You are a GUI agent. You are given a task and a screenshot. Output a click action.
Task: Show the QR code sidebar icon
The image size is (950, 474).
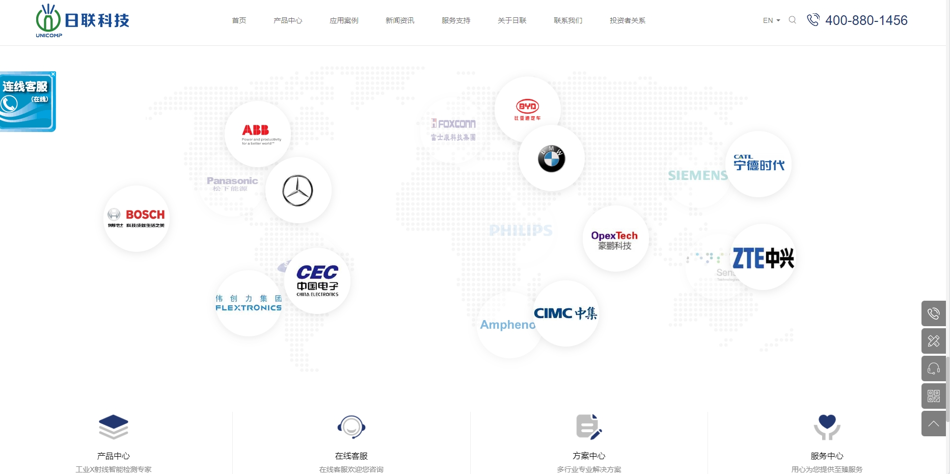coord(933,396)
